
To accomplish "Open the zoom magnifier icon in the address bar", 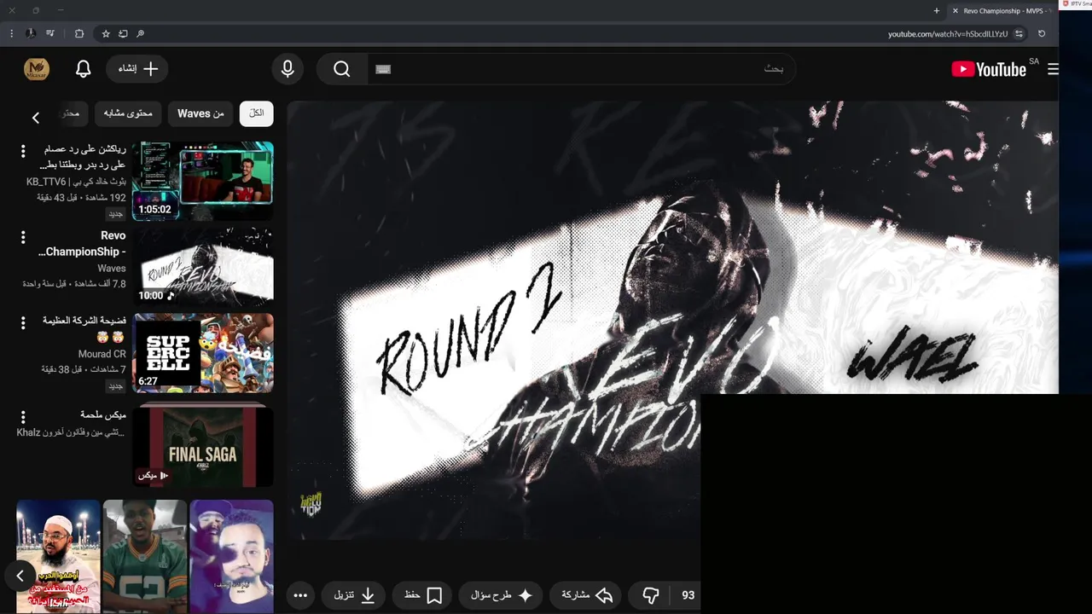I will pos(141,33).
